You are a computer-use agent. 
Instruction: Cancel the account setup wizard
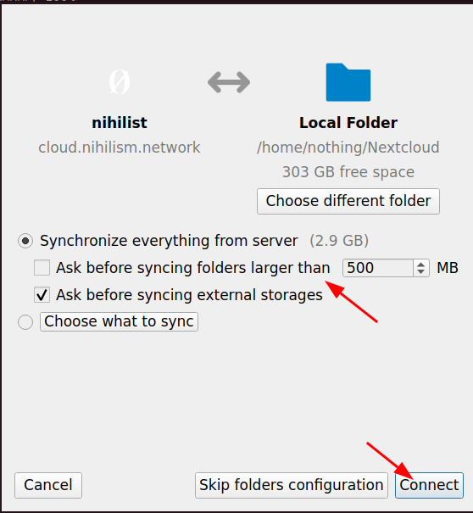point(48,485)
